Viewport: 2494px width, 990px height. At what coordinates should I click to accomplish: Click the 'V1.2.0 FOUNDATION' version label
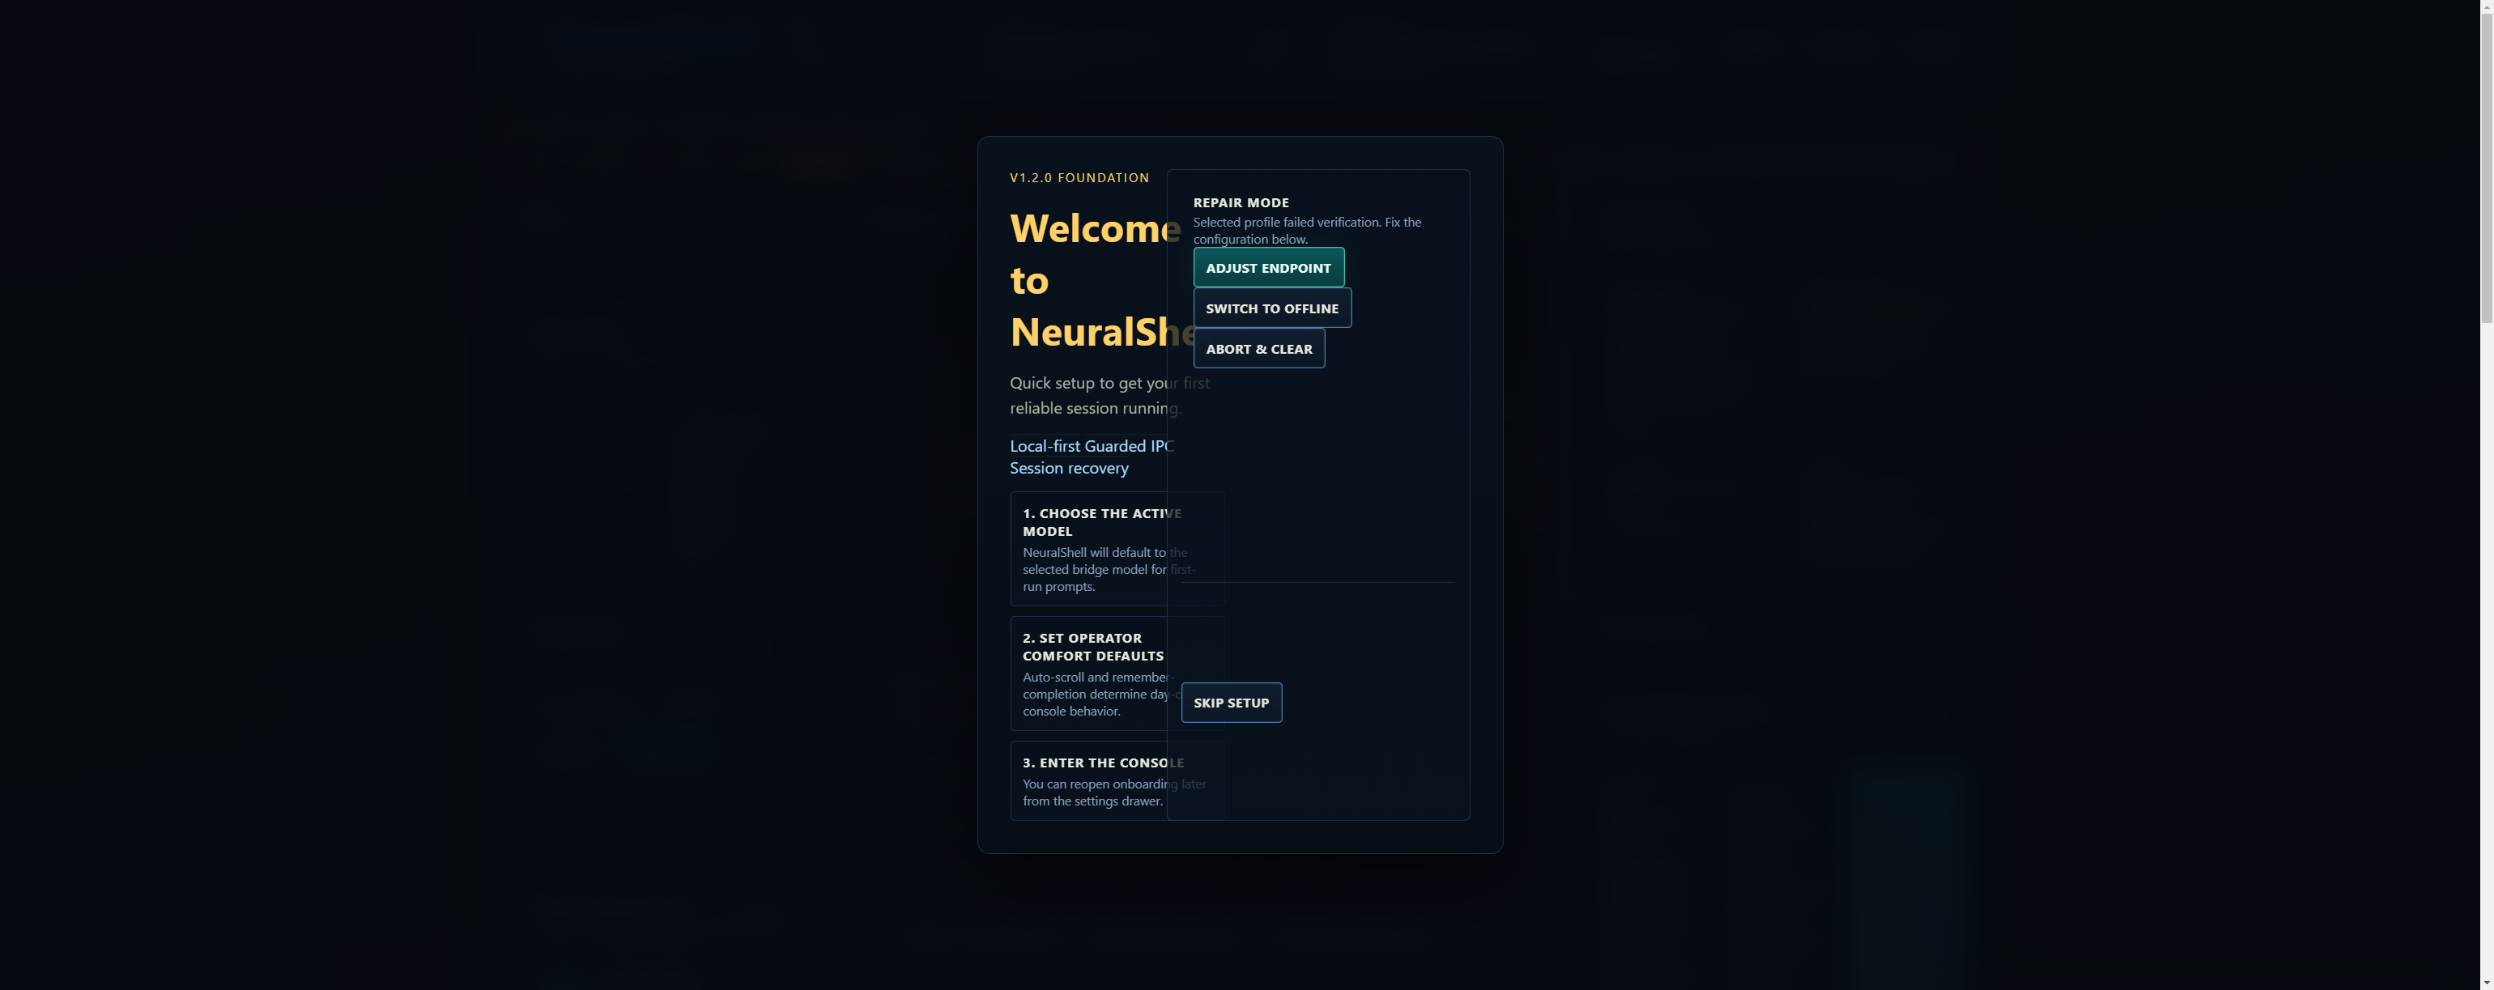click(x=1079, y=177)
